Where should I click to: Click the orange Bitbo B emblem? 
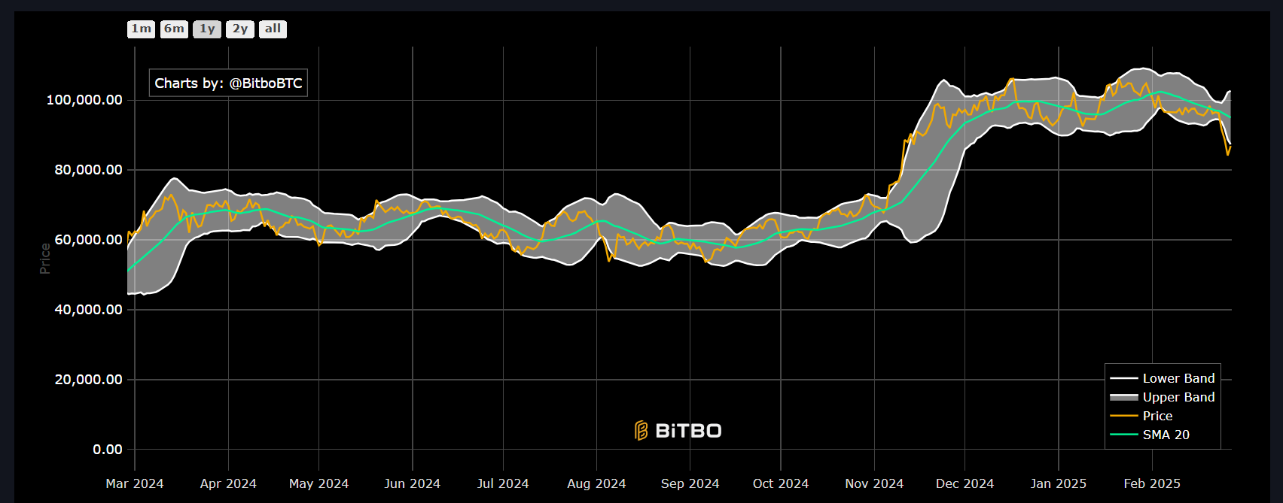pyautogui.click(x=641, y=431)
